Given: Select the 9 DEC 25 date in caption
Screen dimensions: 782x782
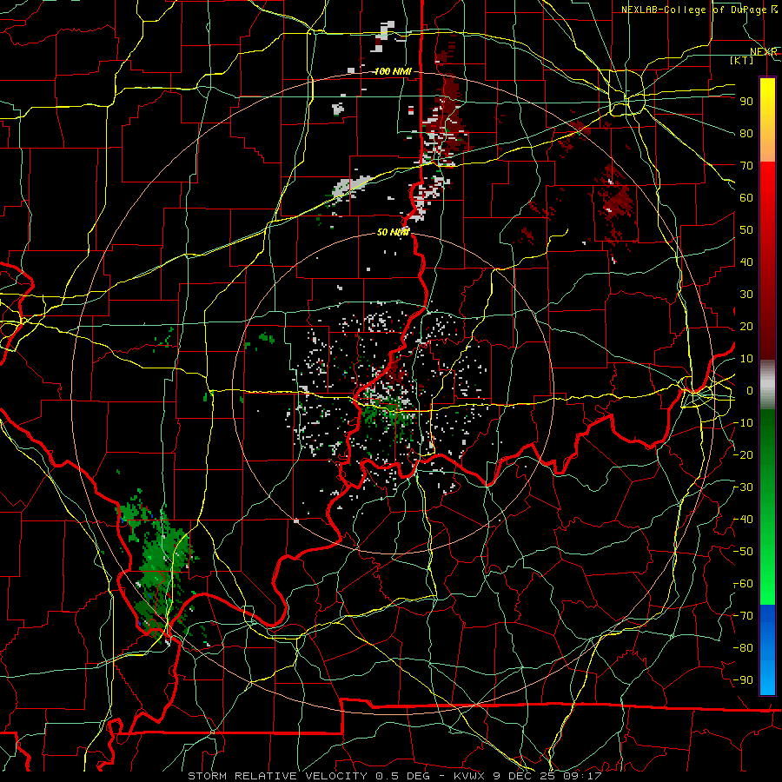Looking at the screenshot, I should (524, 776).
